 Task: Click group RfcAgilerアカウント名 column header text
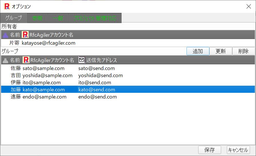52,60
